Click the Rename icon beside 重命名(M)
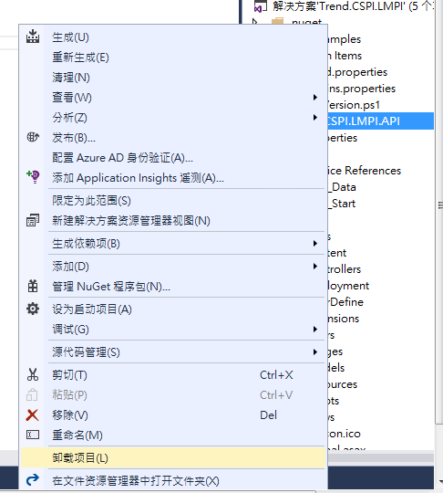443x493 pixels. (x=33, y=435)
